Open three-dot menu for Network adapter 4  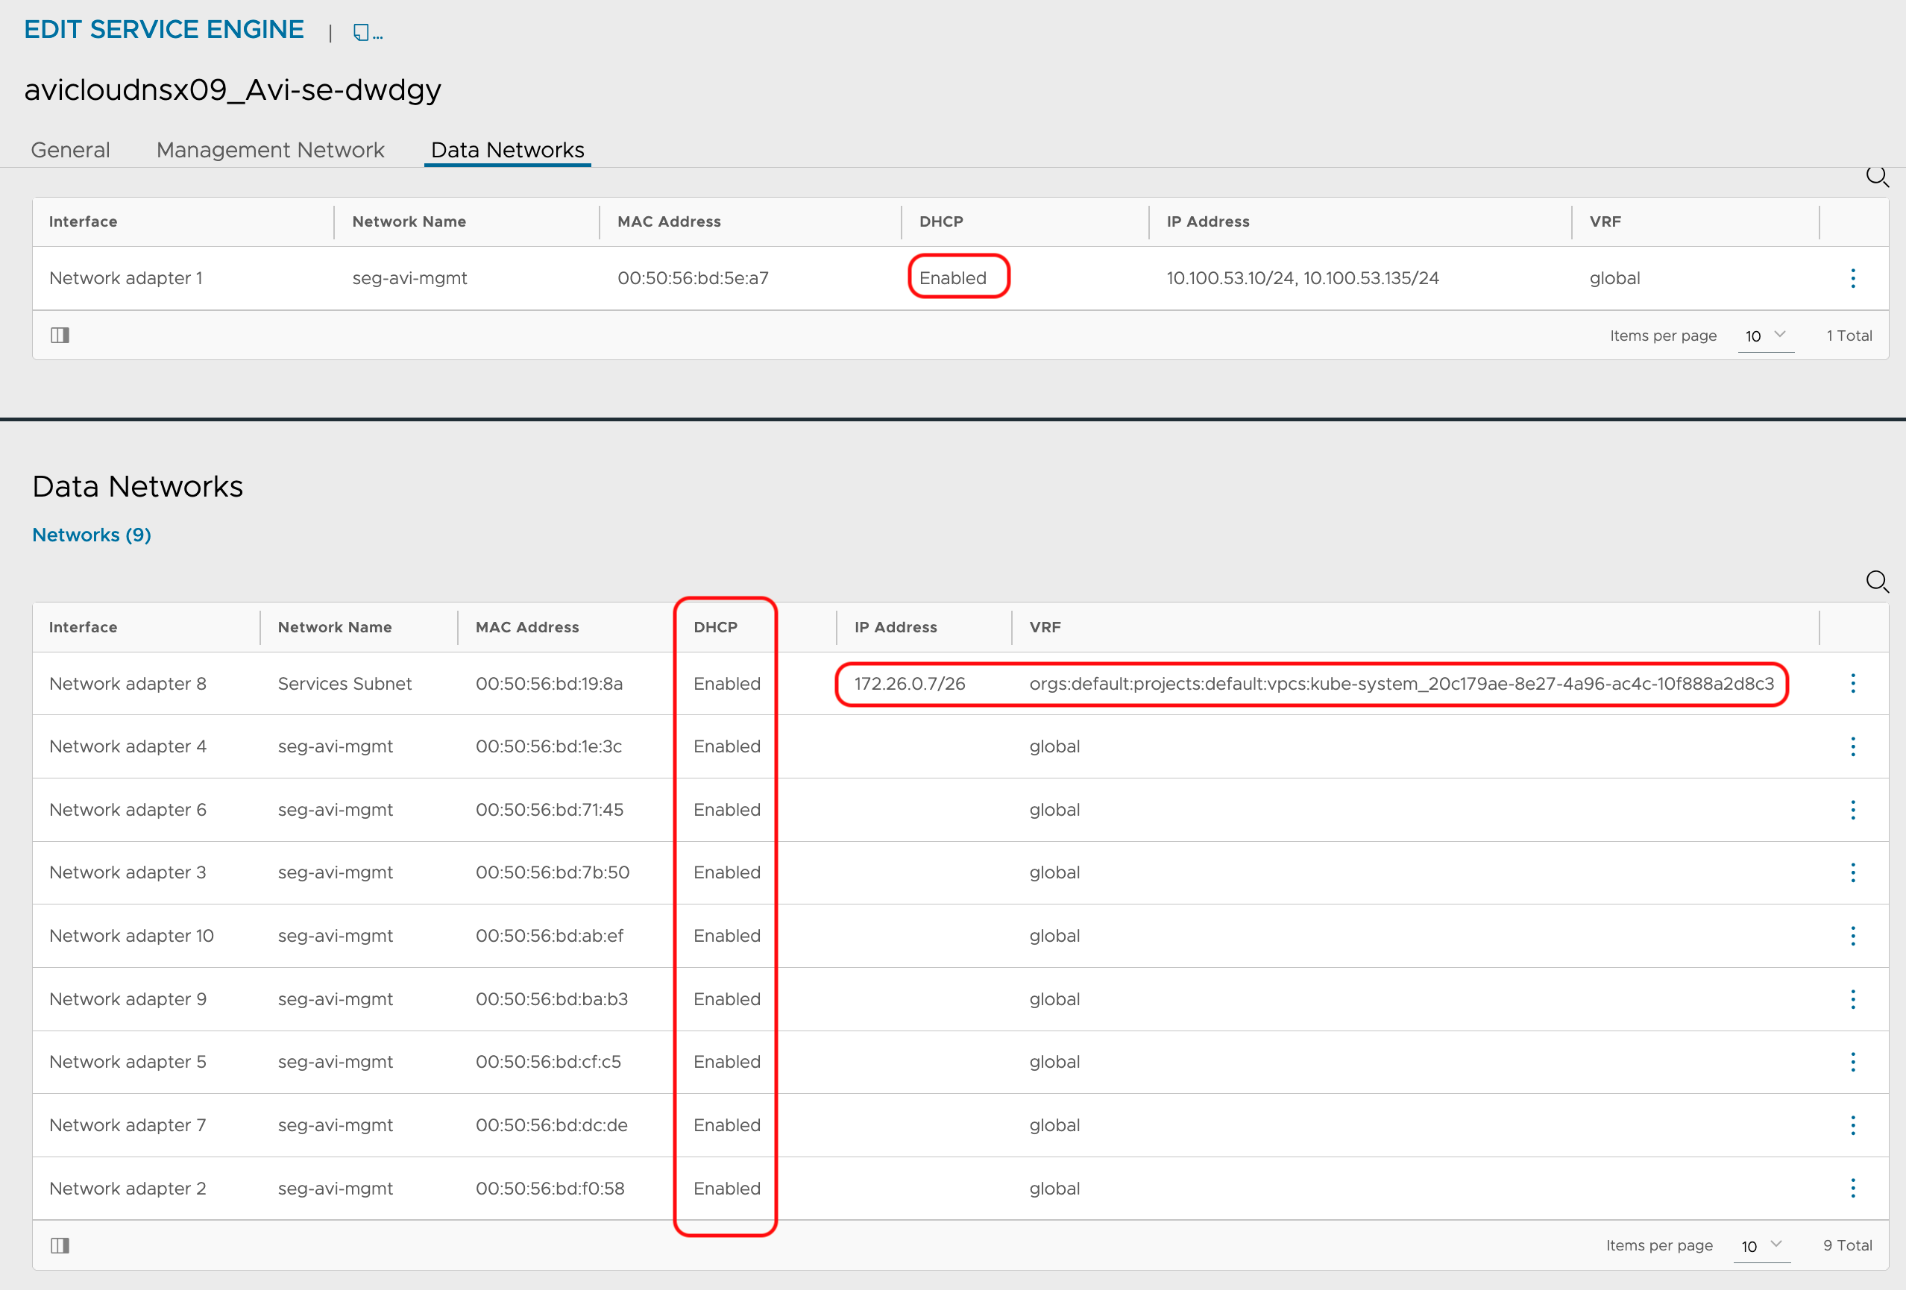[1853, 746]
